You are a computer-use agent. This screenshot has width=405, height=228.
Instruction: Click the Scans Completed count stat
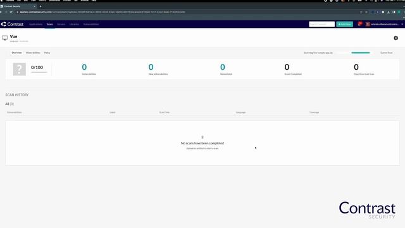tap(293, 69)
